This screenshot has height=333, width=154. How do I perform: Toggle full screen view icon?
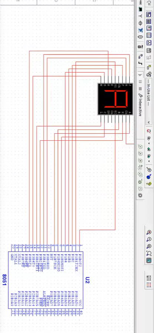point(149,260)
